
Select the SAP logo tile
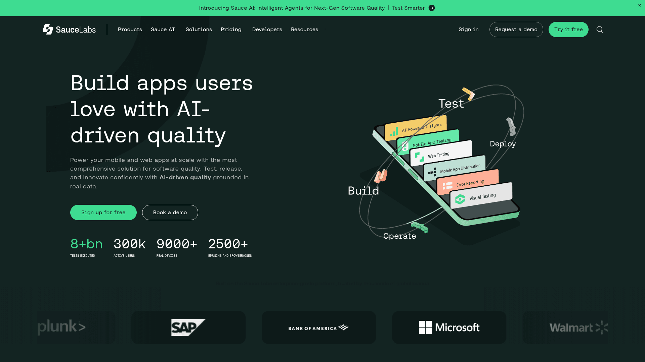188,327
